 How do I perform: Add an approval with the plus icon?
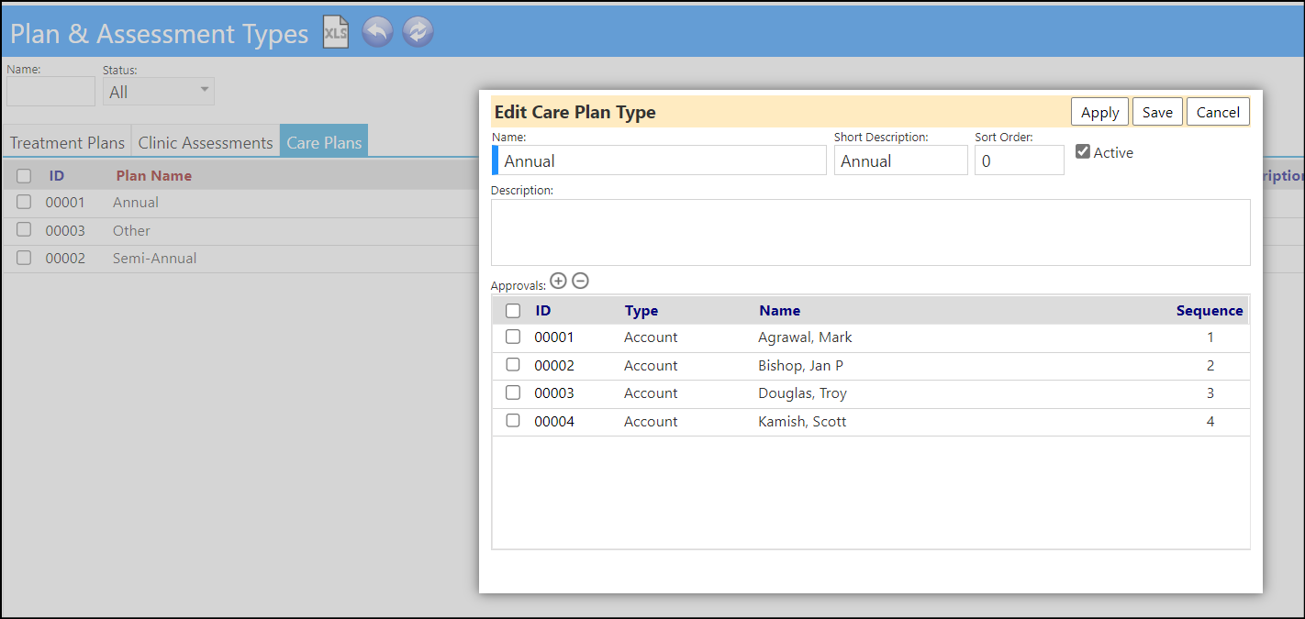pos(558,281)
